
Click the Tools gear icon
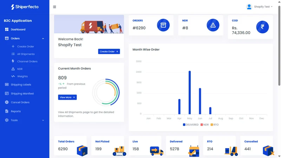click(7, 120)
